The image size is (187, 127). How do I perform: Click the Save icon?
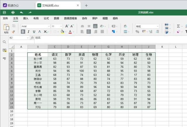[4, 12]
